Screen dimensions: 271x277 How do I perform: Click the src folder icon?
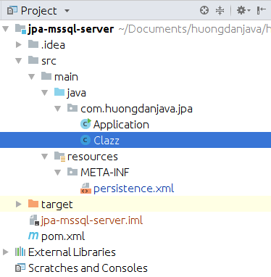tap(33, 60)
